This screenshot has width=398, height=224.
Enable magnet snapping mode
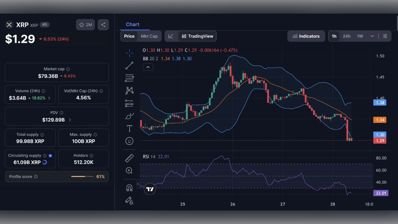click(x=129, y=187)
